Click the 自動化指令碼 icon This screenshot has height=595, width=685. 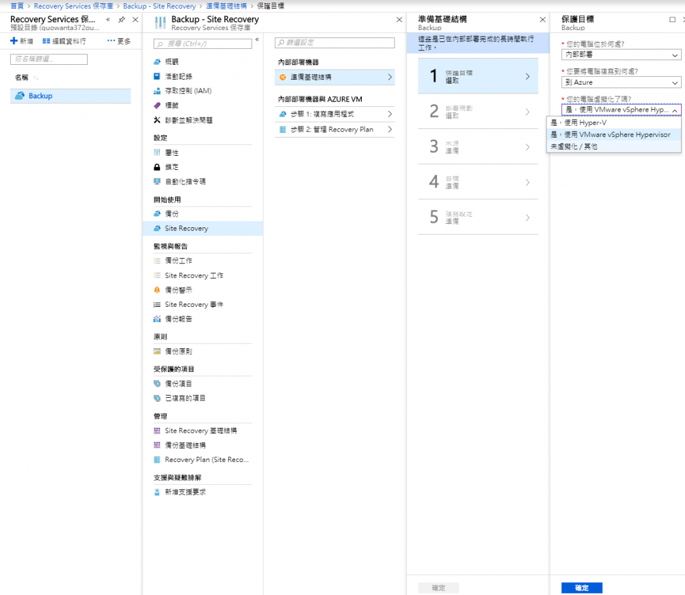point(157,182)
